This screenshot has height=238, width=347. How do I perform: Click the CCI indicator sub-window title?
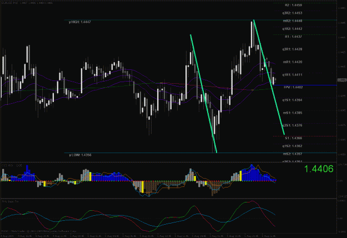(x=12, y=165)
